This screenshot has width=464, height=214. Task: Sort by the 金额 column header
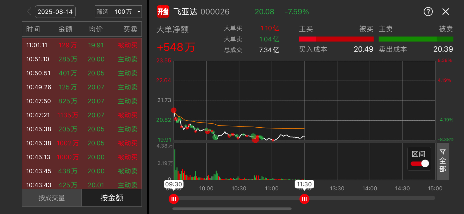pyautogui.click(x=65, y=29)
